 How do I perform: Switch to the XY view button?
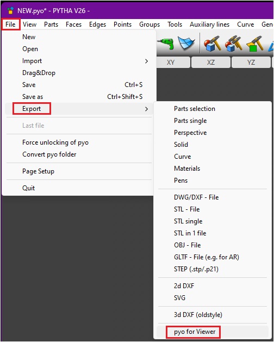tap(171, 63)
